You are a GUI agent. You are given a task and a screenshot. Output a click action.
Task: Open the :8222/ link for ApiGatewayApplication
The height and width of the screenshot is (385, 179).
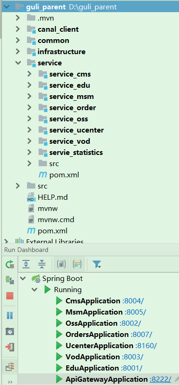[160, 379]
